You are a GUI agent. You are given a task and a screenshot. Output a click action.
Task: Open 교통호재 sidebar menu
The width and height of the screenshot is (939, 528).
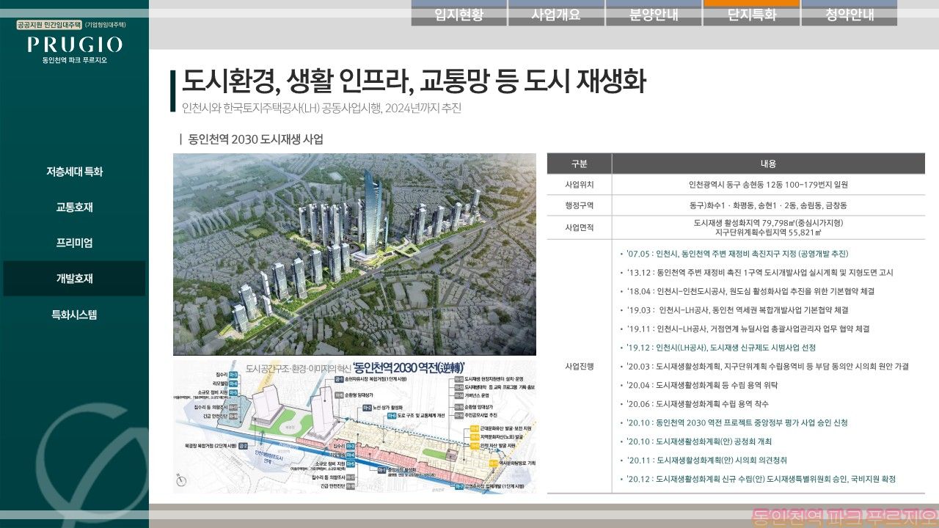pos(74,208)
